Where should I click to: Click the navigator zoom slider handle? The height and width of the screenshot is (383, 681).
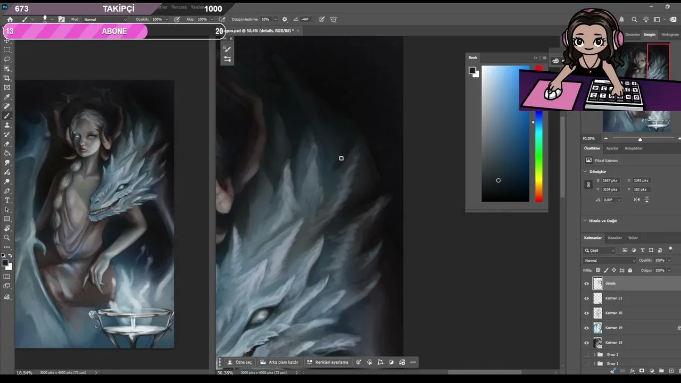click(x=640, y=139)
